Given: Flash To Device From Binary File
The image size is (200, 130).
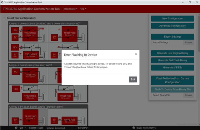Looking at the screenshot, I should [x=172, y=90].
